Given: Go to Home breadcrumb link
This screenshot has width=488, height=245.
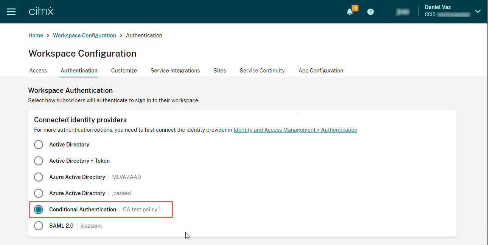Looking at the screenshot, I should click(x=36, y=35).
